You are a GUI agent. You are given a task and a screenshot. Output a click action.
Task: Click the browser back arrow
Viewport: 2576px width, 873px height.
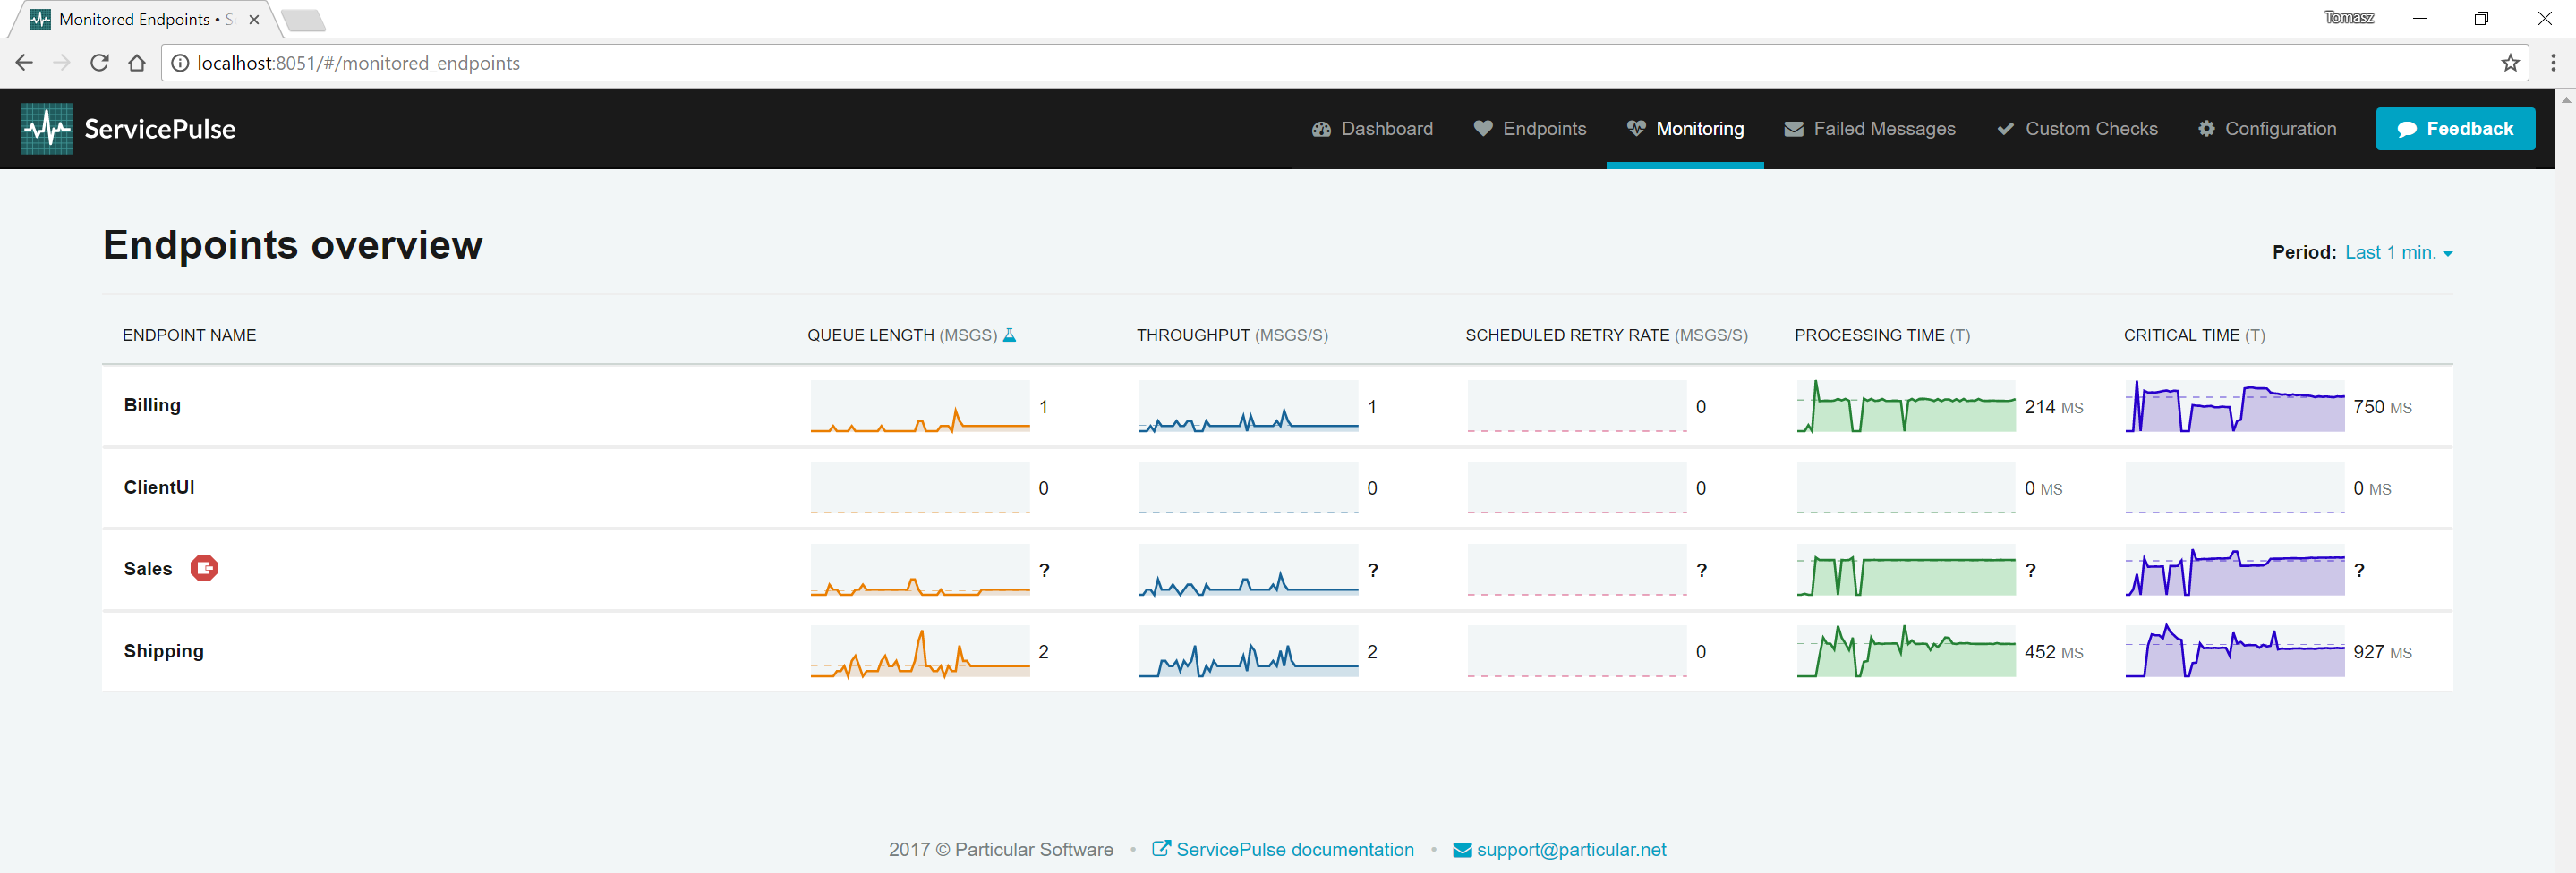point(24,63)
